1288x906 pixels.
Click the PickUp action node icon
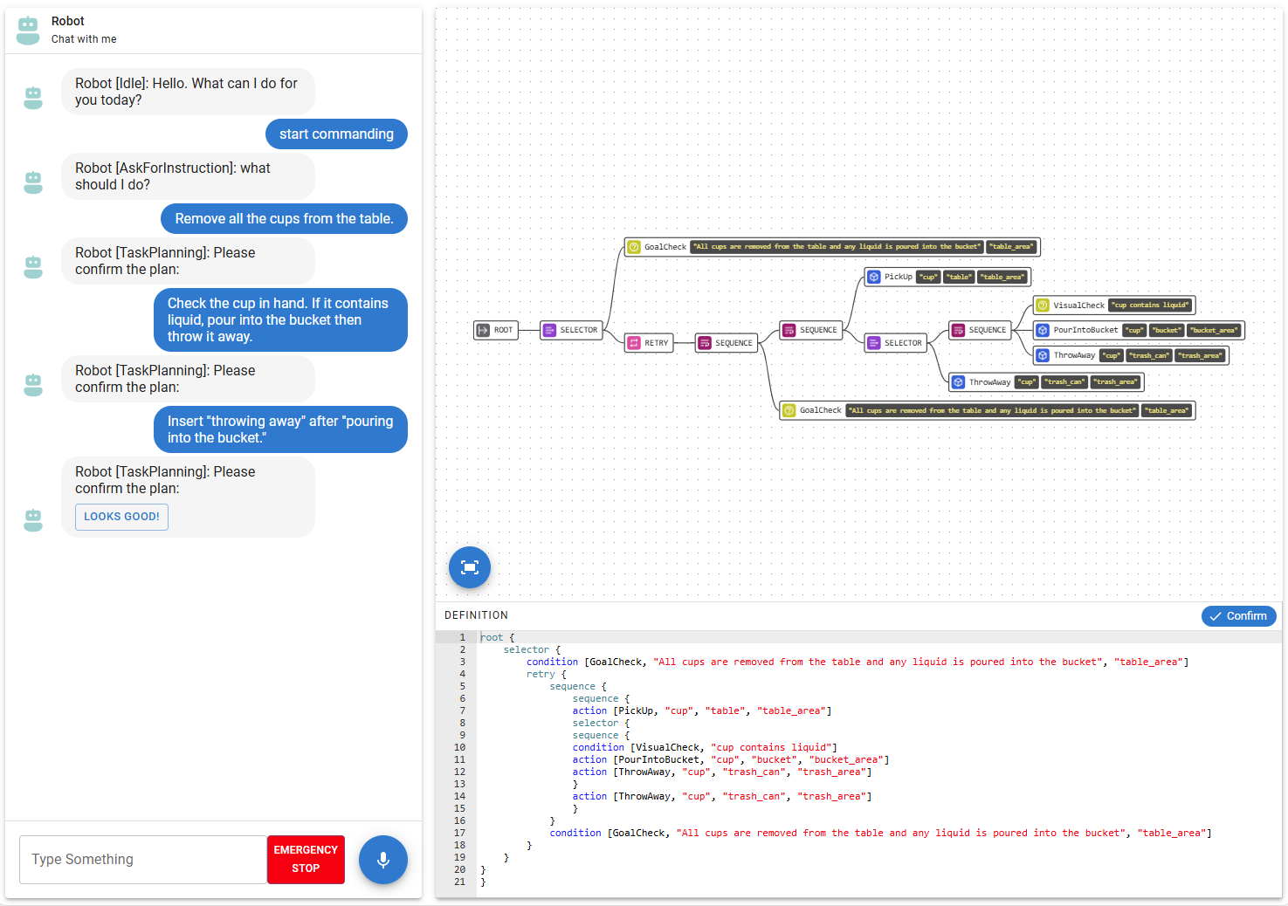click(x=874, y=277)
